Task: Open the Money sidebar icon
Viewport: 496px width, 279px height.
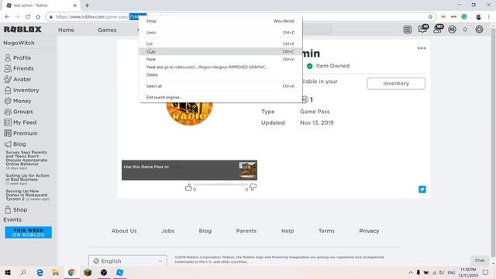Action: click(x=8, y=101)
